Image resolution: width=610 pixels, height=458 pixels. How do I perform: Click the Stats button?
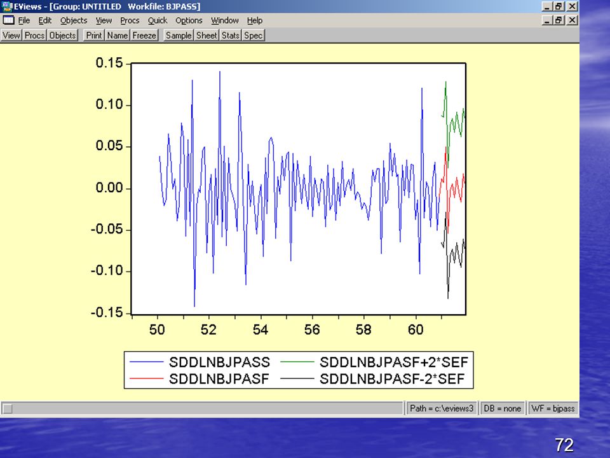point(231,36)
